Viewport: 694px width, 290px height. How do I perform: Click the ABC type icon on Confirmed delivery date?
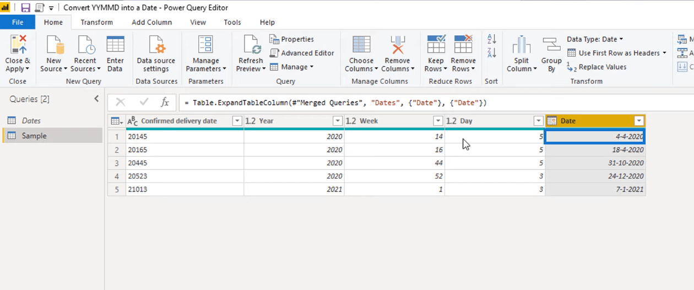coord(133,121)
